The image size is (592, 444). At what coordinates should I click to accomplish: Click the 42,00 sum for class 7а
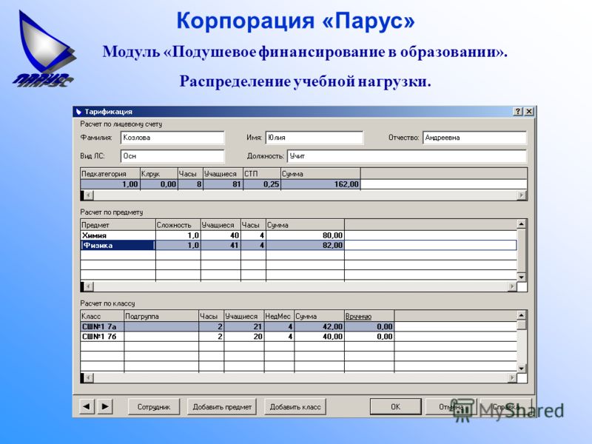(x=319, y=326)
